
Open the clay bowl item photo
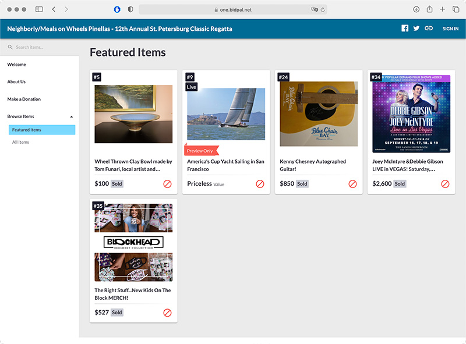[133, 114]
